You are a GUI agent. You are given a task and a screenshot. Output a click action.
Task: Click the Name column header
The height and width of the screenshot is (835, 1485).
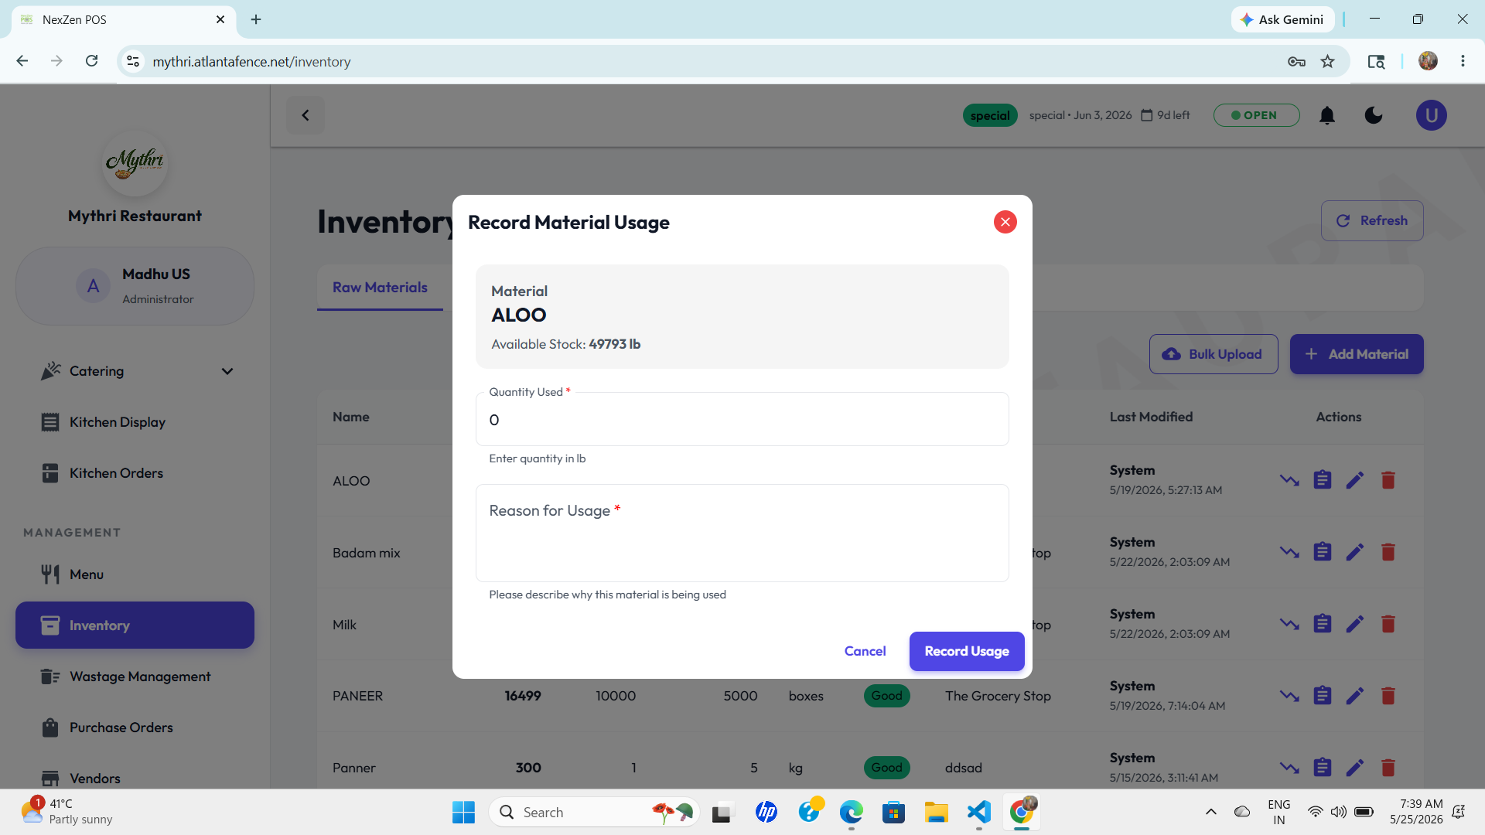tap(350, 417)
